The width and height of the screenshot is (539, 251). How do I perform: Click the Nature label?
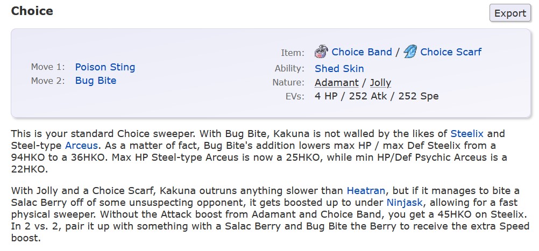(288, 83)
